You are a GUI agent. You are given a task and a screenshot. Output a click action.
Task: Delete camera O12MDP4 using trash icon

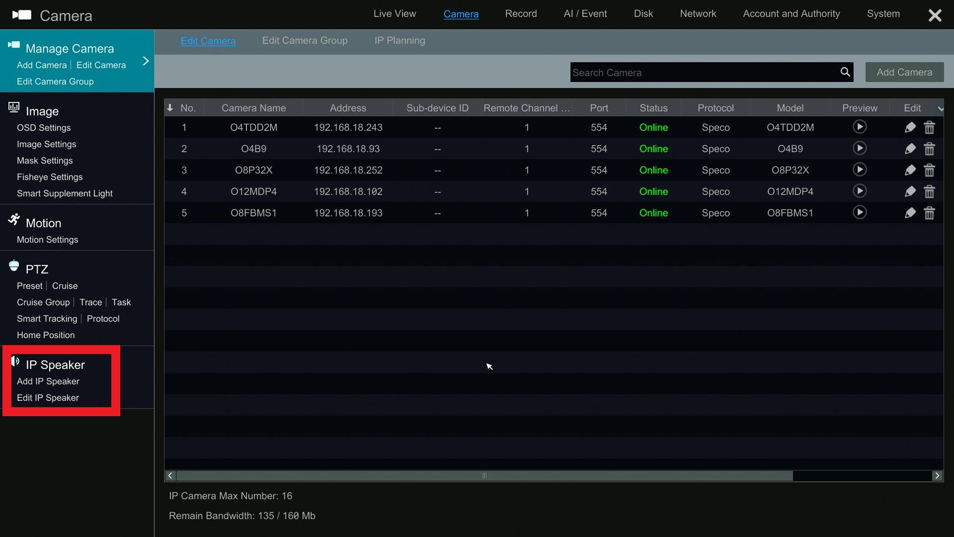click(x=929, y=192)
